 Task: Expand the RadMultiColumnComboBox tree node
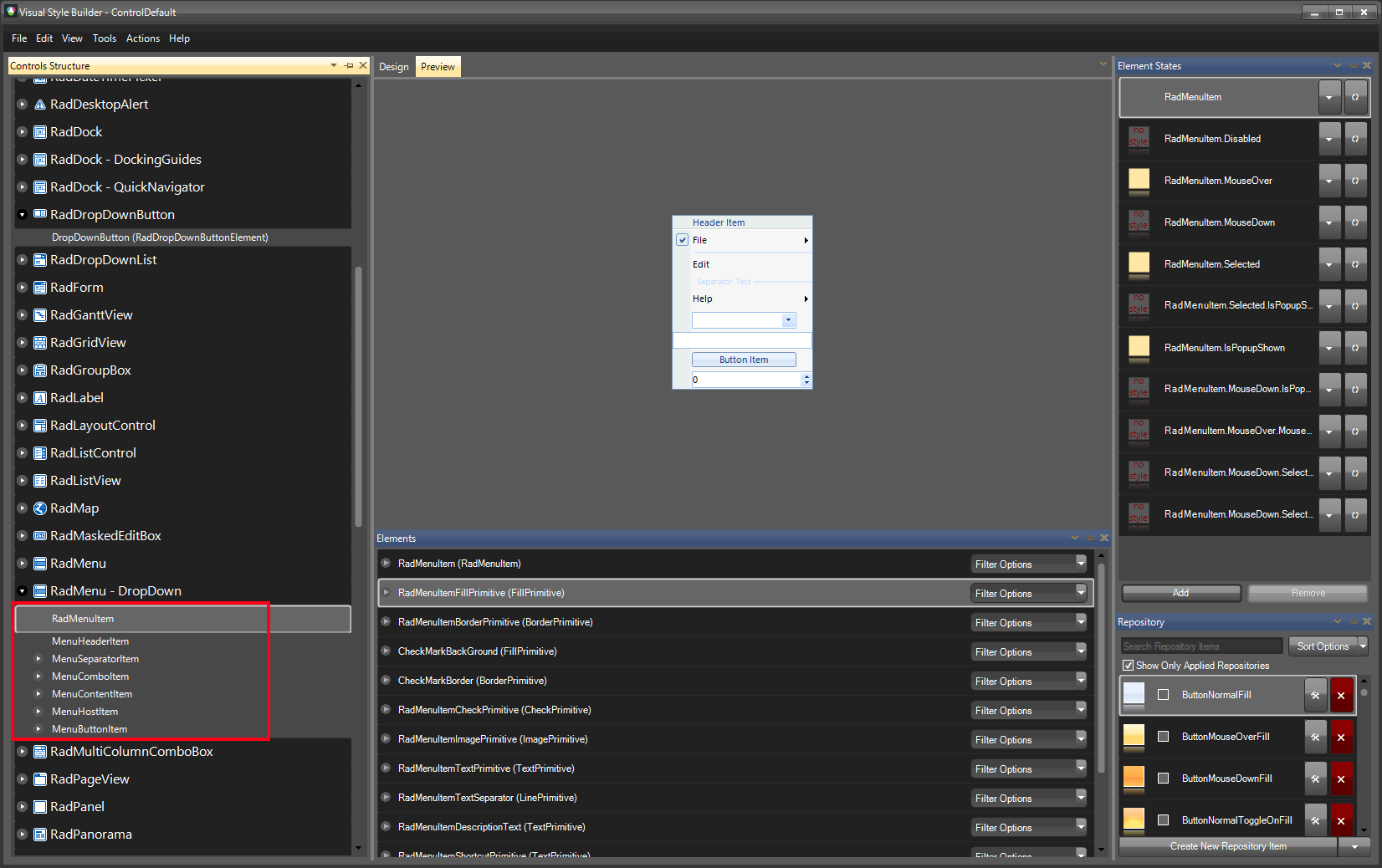click(23, 752)
